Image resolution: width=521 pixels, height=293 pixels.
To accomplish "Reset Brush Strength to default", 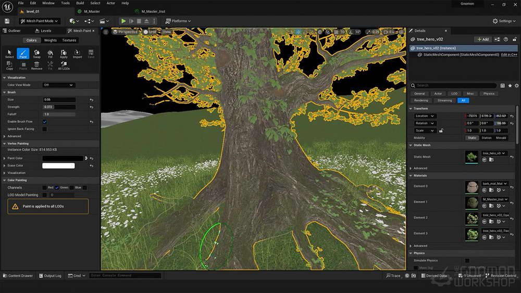I will [91, 107].
